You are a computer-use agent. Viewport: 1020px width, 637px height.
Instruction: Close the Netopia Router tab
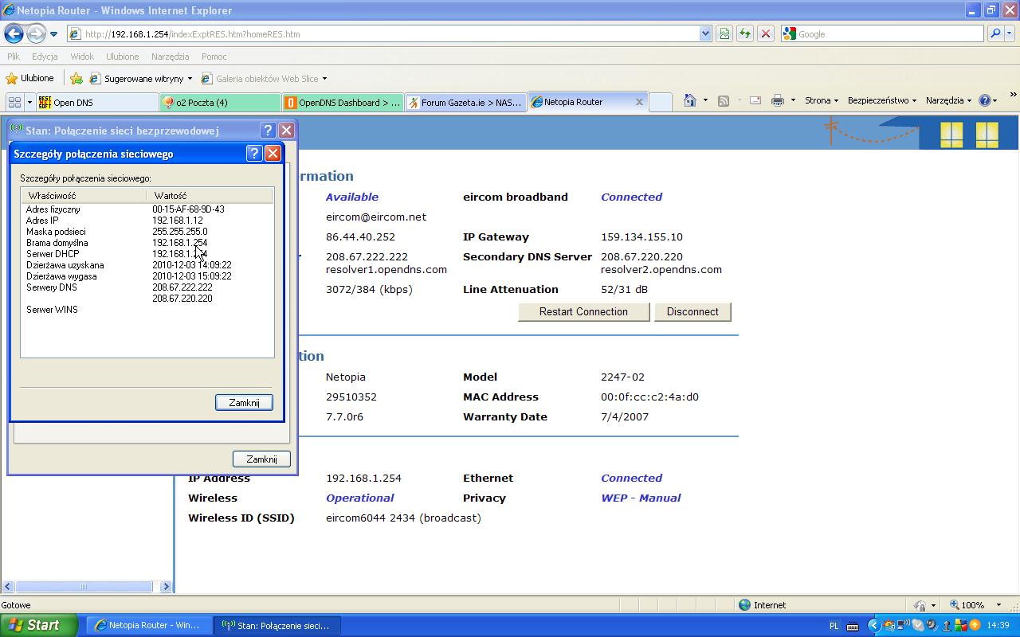click(x=638, y=102)
